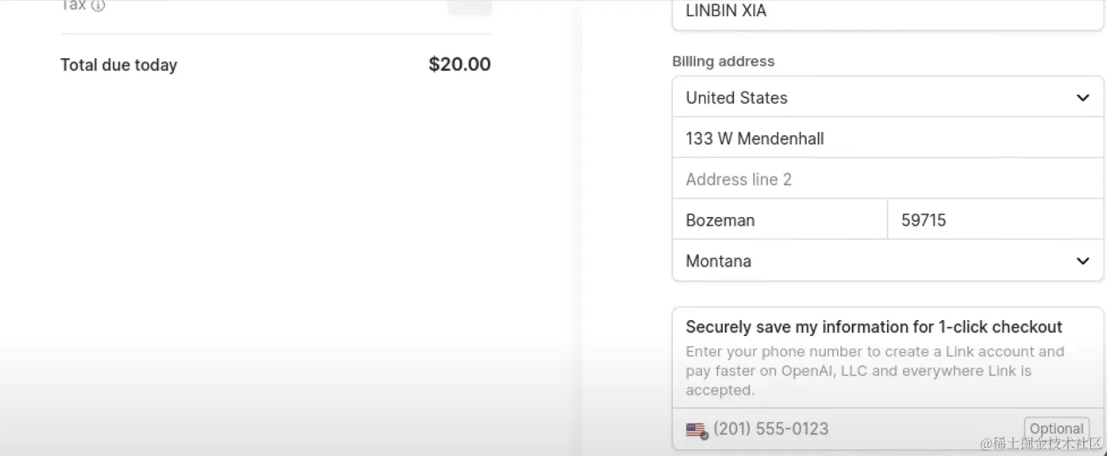Click the LINBIN XIA name field
The image size is (1107, 456).
click(886, 11)
